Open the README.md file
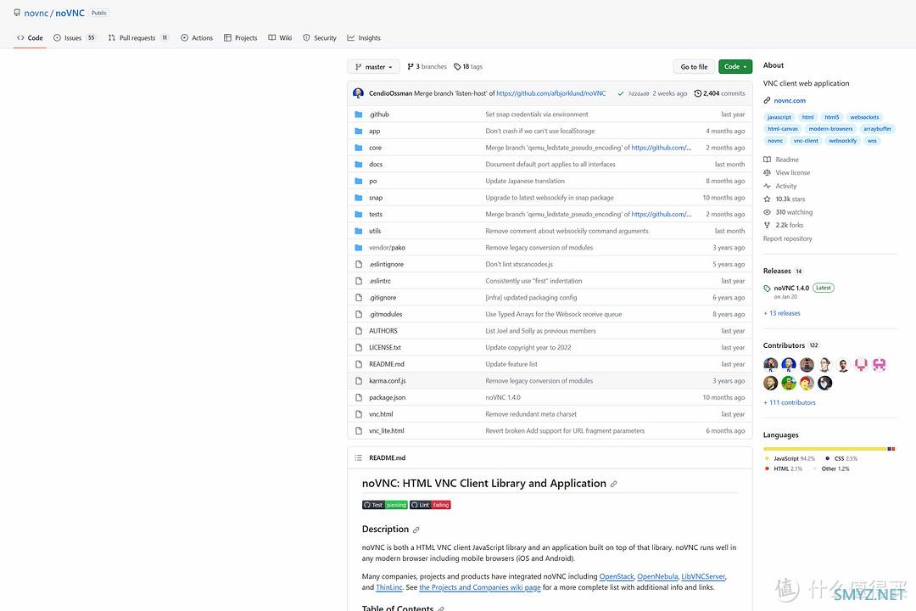916x611 pixels. [x=387, y=364]
